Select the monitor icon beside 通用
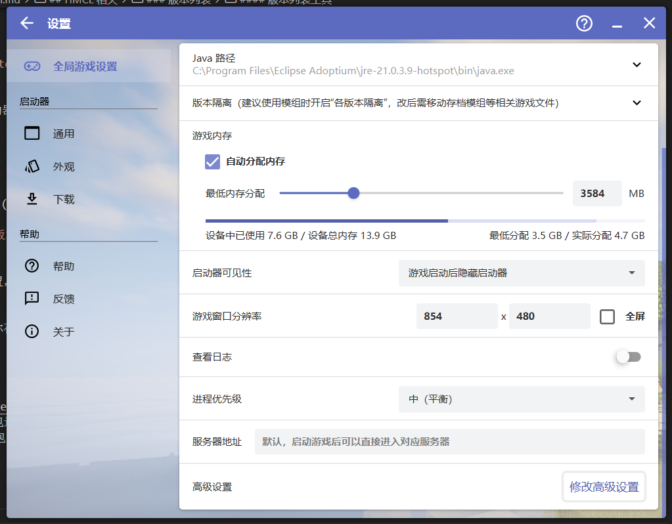The image size is (672, 524). [x=32, y=133]
